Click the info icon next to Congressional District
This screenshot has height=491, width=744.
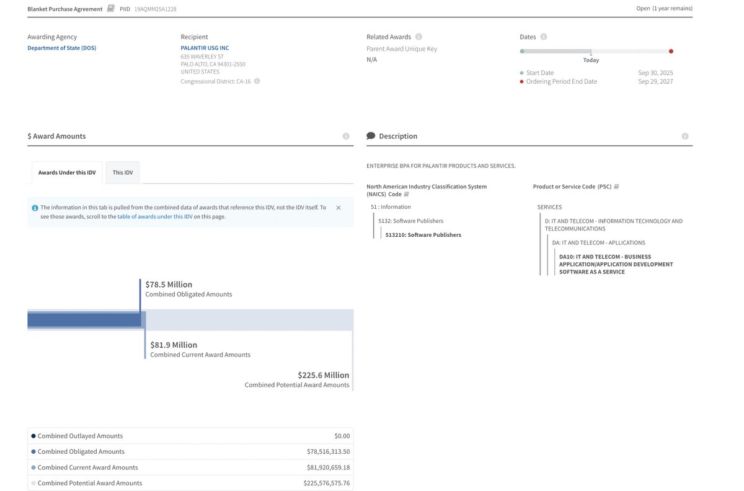coord(257,81)
